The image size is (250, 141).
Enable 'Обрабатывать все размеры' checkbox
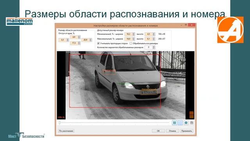pyautogui.click(x=131, y=43)
